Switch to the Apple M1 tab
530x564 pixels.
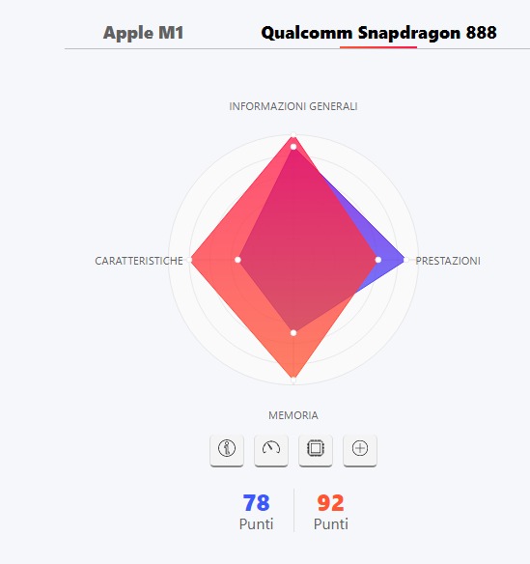[143, 33]
